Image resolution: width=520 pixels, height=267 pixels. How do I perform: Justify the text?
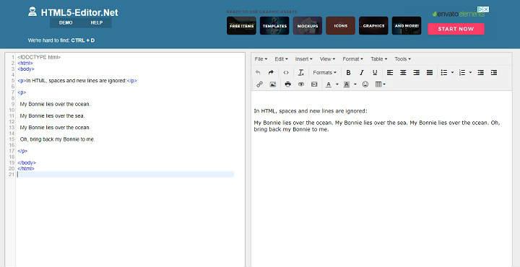coord(430,73)
